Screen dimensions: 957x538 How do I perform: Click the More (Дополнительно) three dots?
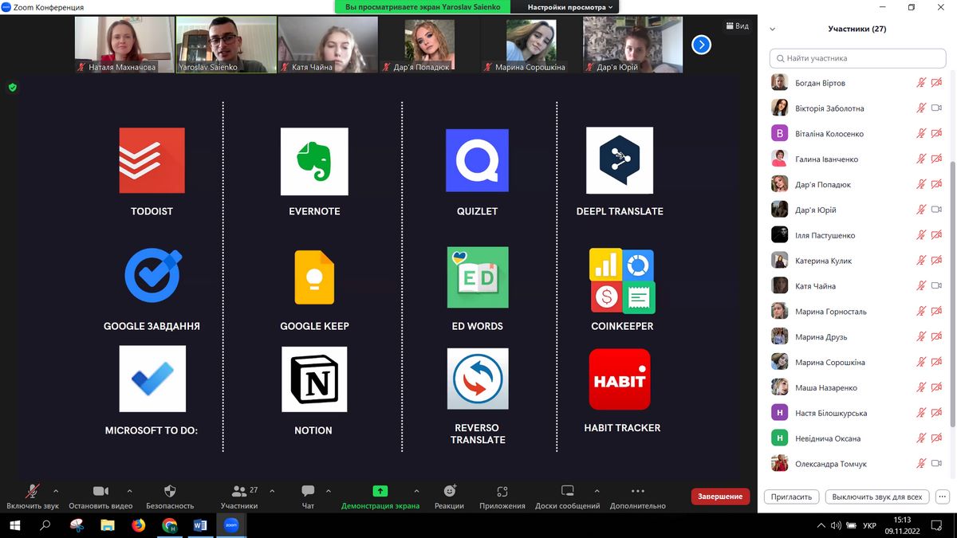[637, 491]
